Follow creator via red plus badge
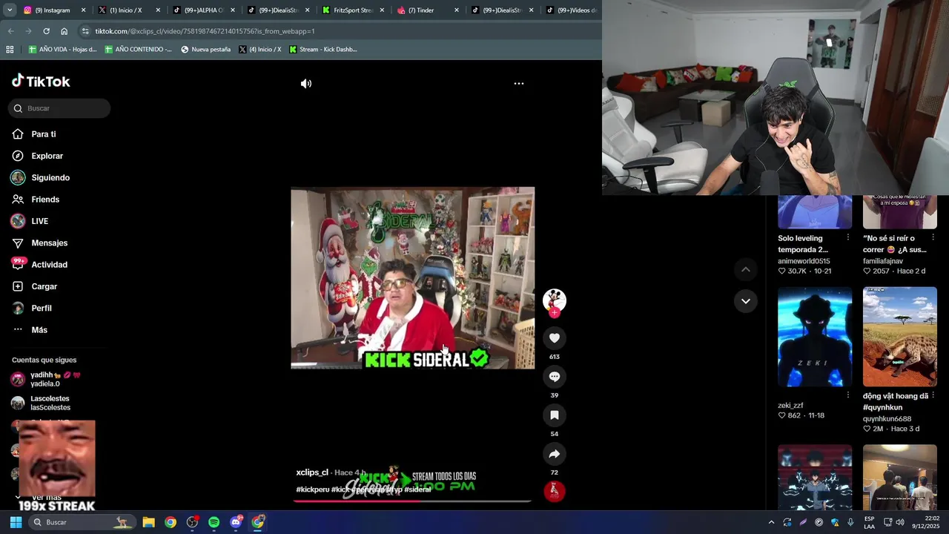The width and height of the screenshot is (949, 534). click(x=555, y=313)
